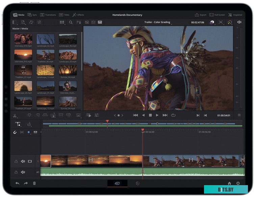Viewport: 254px width, 197px height.
Task: Mute video track 1 audio
Action: tap(23, 161)
